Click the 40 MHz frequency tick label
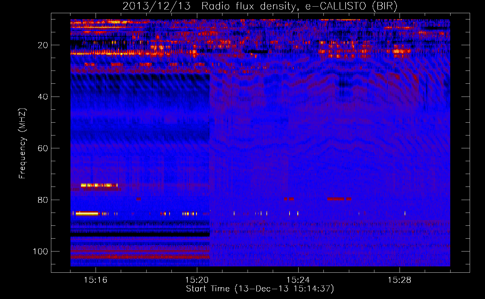The height and width of the screenshot is (299, 485). tap(43, 97)
